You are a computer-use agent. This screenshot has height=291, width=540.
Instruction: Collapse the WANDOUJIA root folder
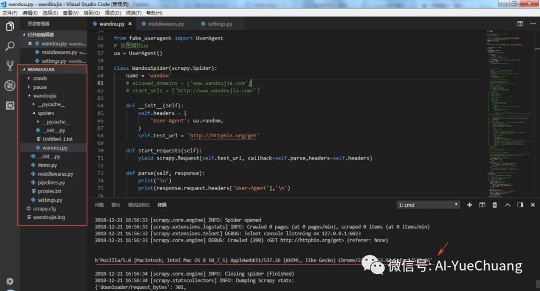[x=53, y=69]
